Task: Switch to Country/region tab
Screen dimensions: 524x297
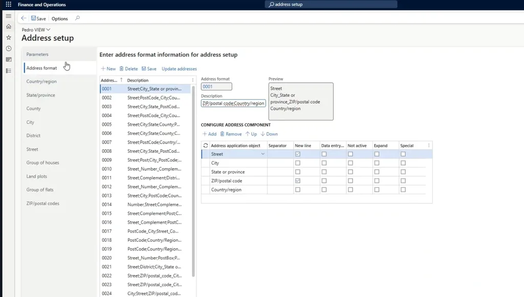Action: 41,81
